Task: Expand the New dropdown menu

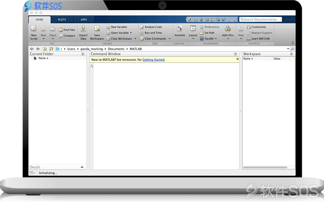Action: pyautogui.click(x=43, y=39)
